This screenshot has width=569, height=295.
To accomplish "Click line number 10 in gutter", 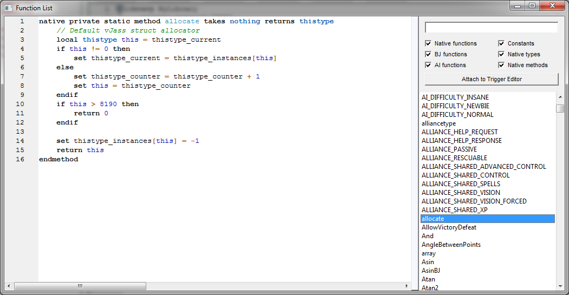I will pos(20,104).
